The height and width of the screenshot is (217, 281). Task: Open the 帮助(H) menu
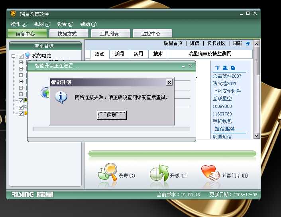tap(88, 24)
